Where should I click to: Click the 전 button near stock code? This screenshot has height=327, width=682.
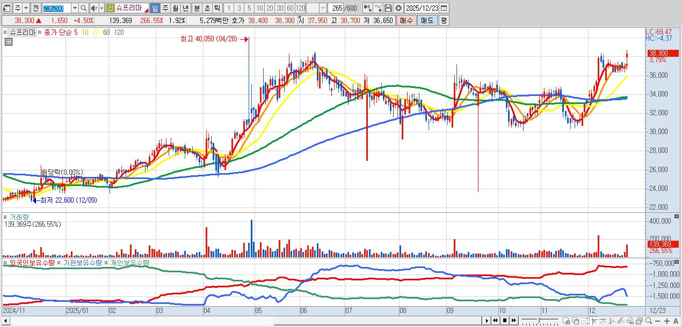tap(35, 9)
